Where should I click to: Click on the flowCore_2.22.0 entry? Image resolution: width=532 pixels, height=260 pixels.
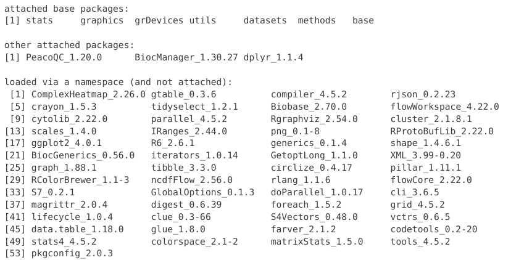tap(431, 180)
